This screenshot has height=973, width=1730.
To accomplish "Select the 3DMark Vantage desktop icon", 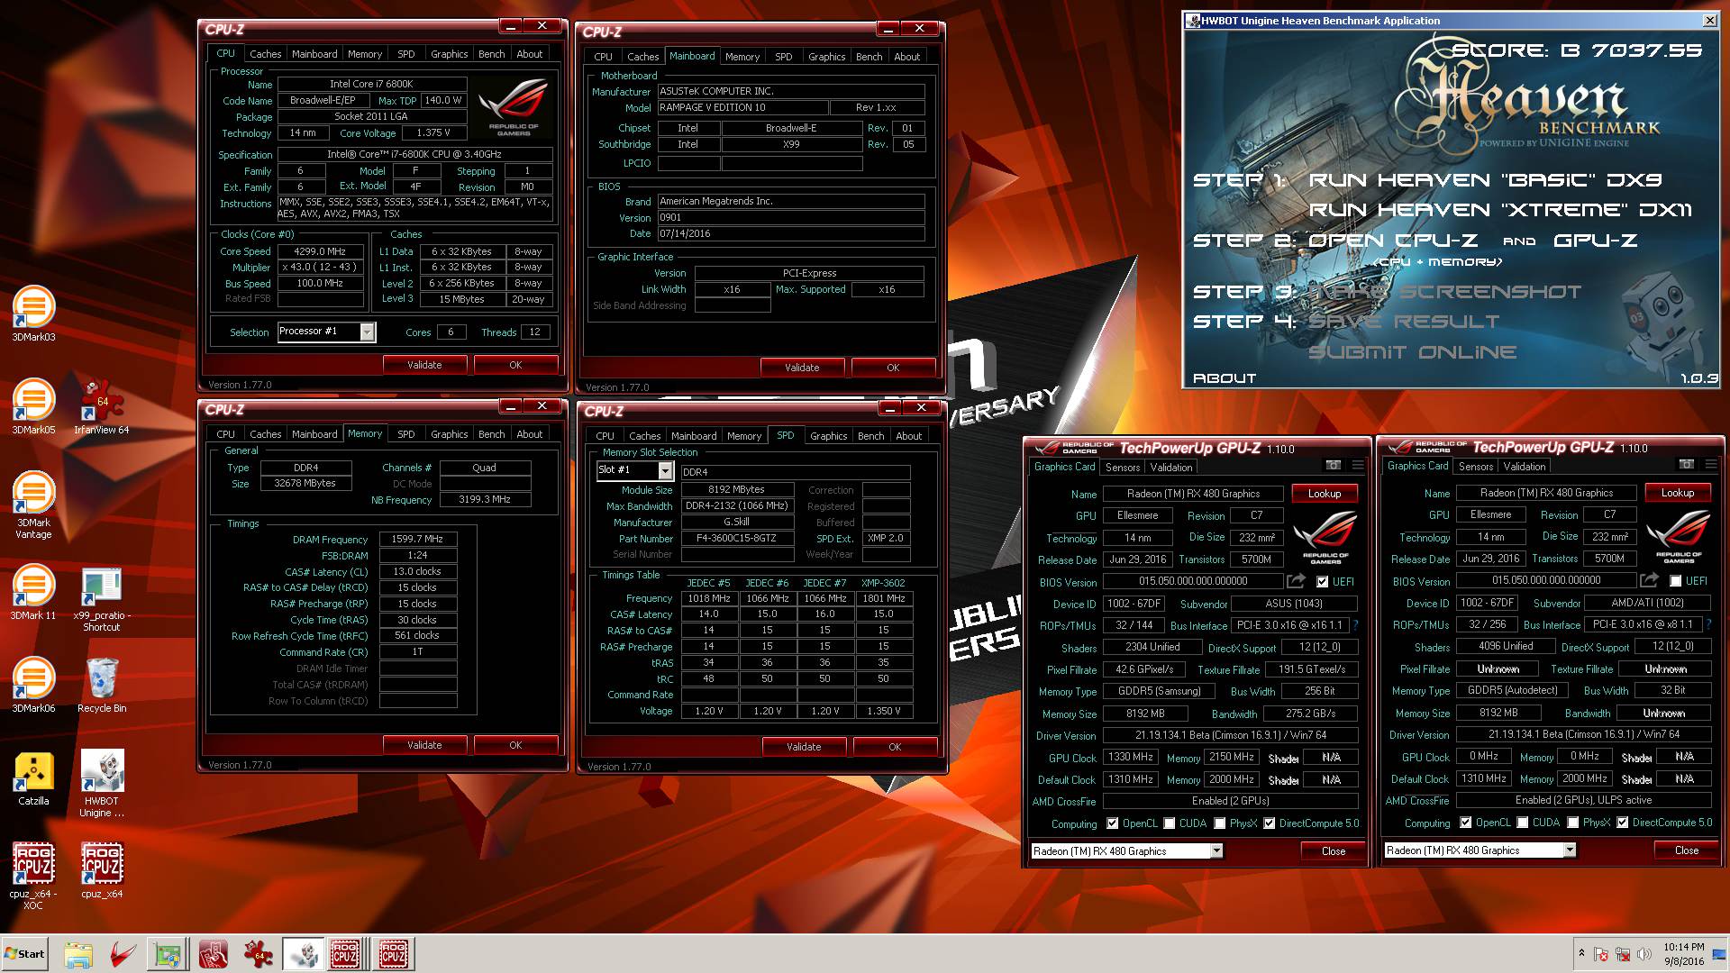I will pos(33,505).
